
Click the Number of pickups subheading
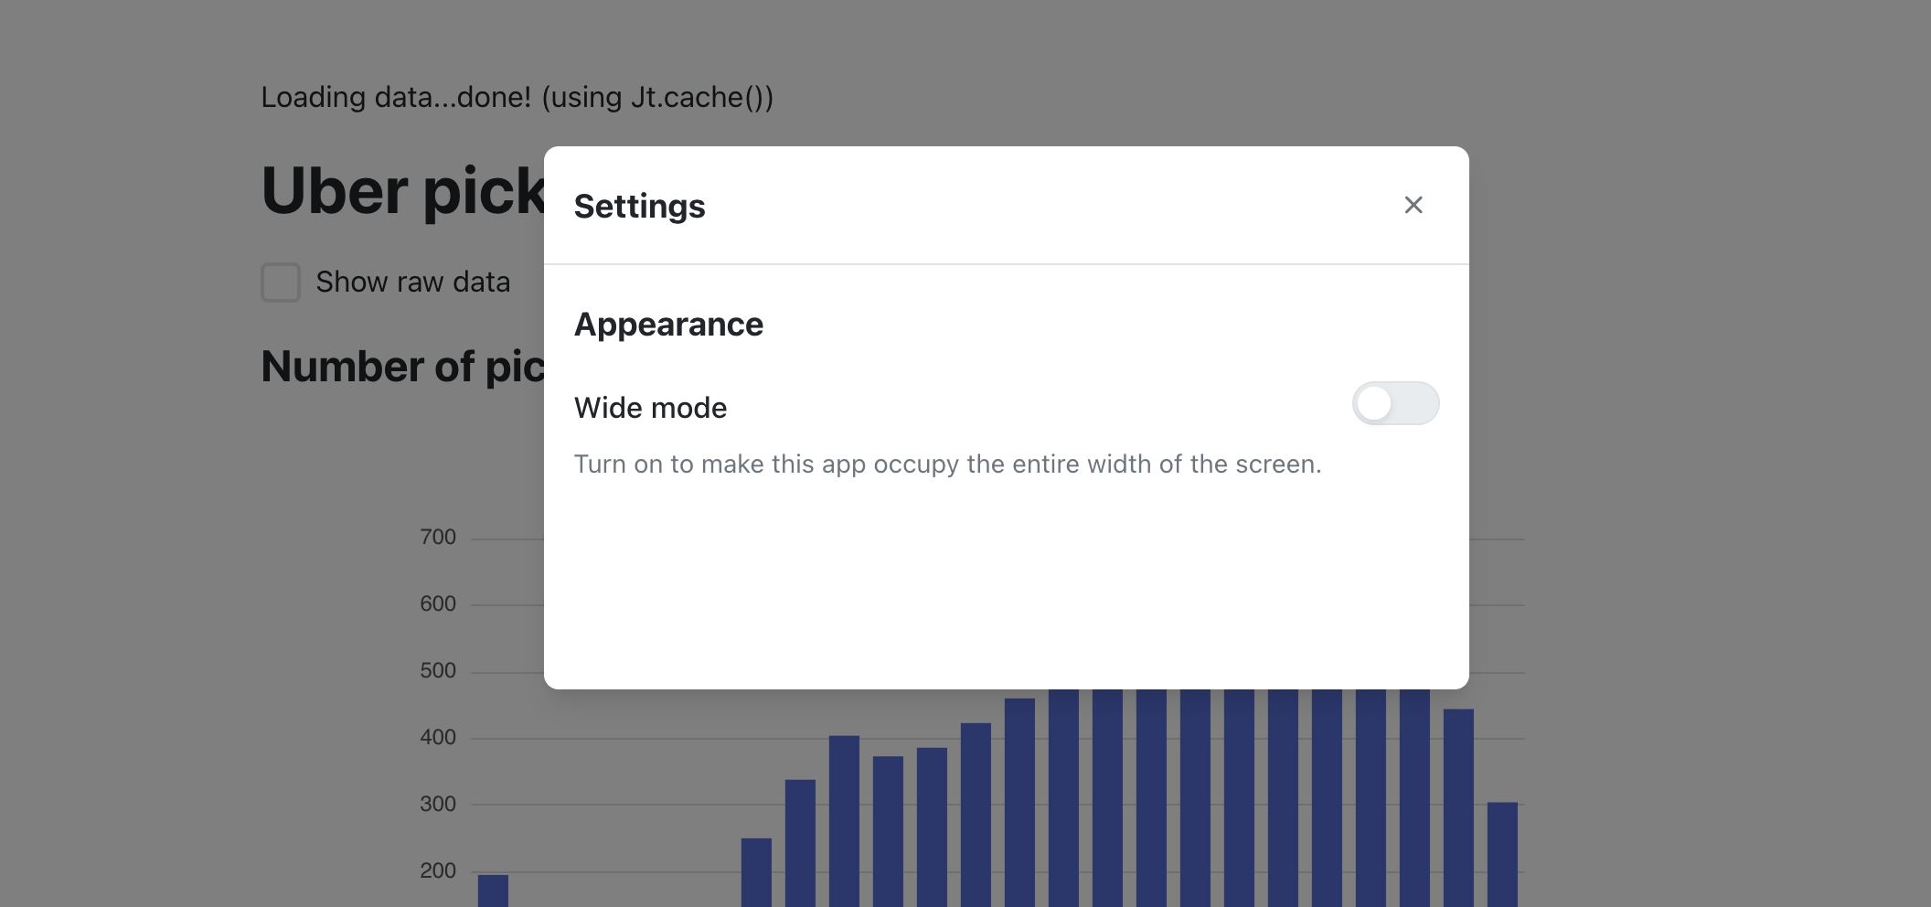click(402, 367)
